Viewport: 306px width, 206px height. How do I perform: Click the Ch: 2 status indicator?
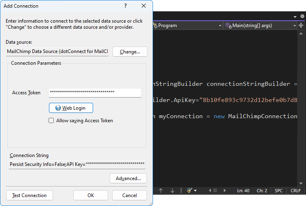click(262, 191)
